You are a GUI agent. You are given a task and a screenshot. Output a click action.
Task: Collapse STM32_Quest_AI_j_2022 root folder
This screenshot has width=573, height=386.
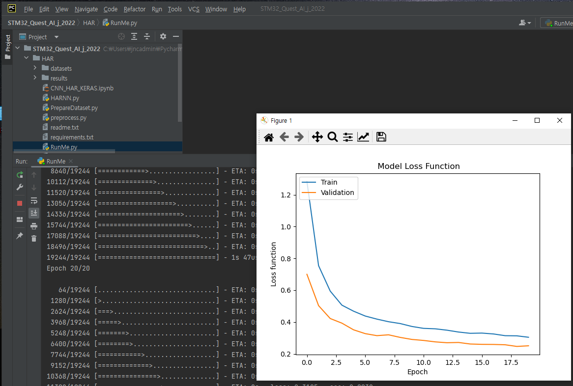point(18,48)
